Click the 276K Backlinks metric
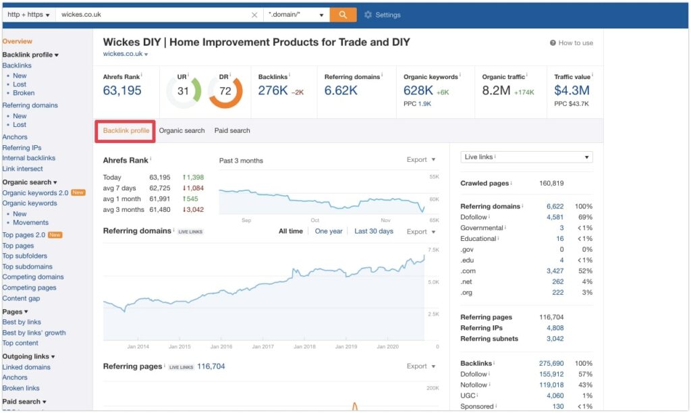The height and width of the screenshot is (413, 691). click(273, 90)
